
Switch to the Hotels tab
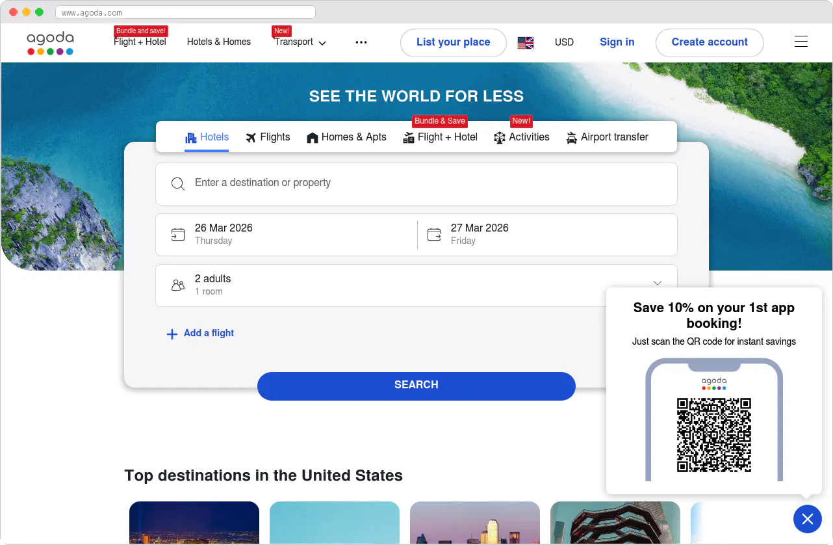(207, 137)
